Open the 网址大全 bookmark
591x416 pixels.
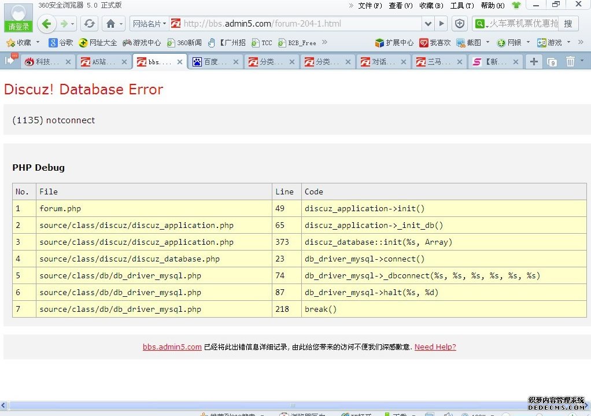[x=98, y=43]
